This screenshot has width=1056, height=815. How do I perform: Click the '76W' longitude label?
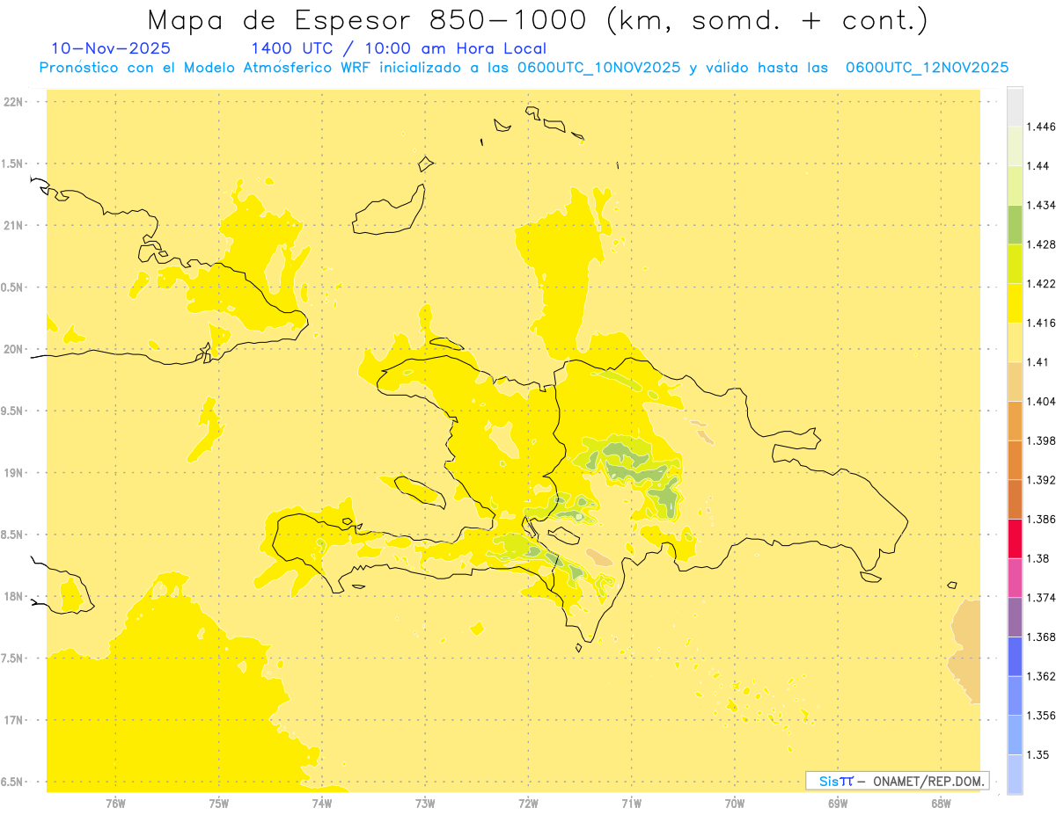[x=115, y=804]
